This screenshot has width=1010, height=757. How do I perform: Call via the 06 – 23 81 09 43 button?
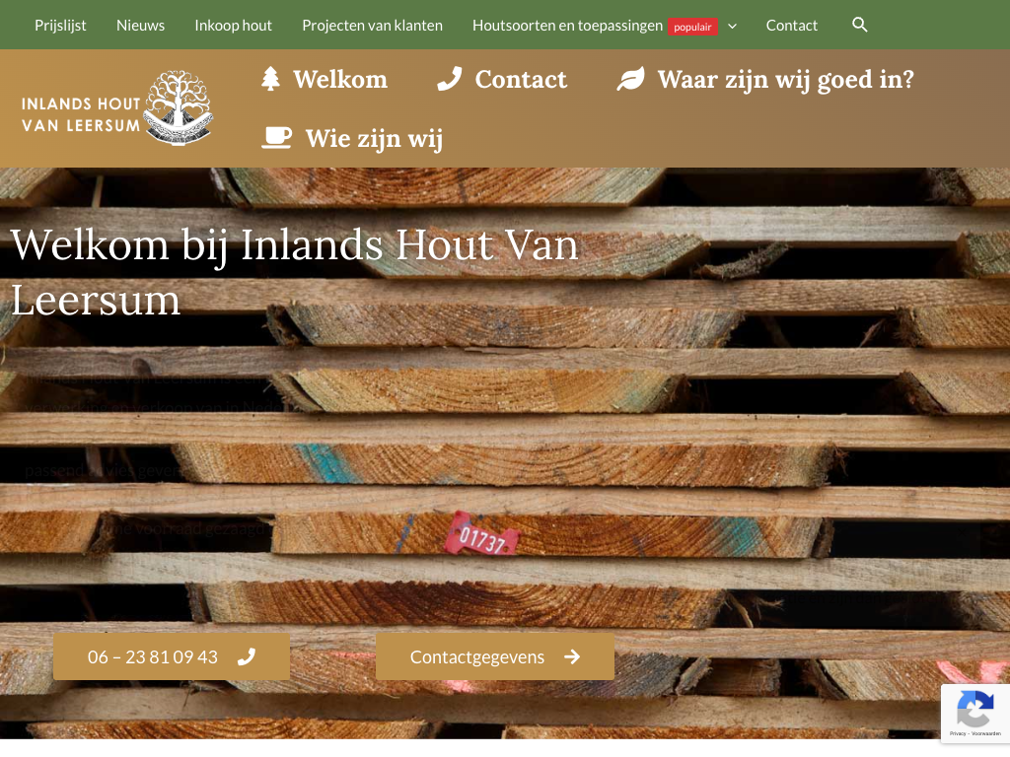click(172, 656)
